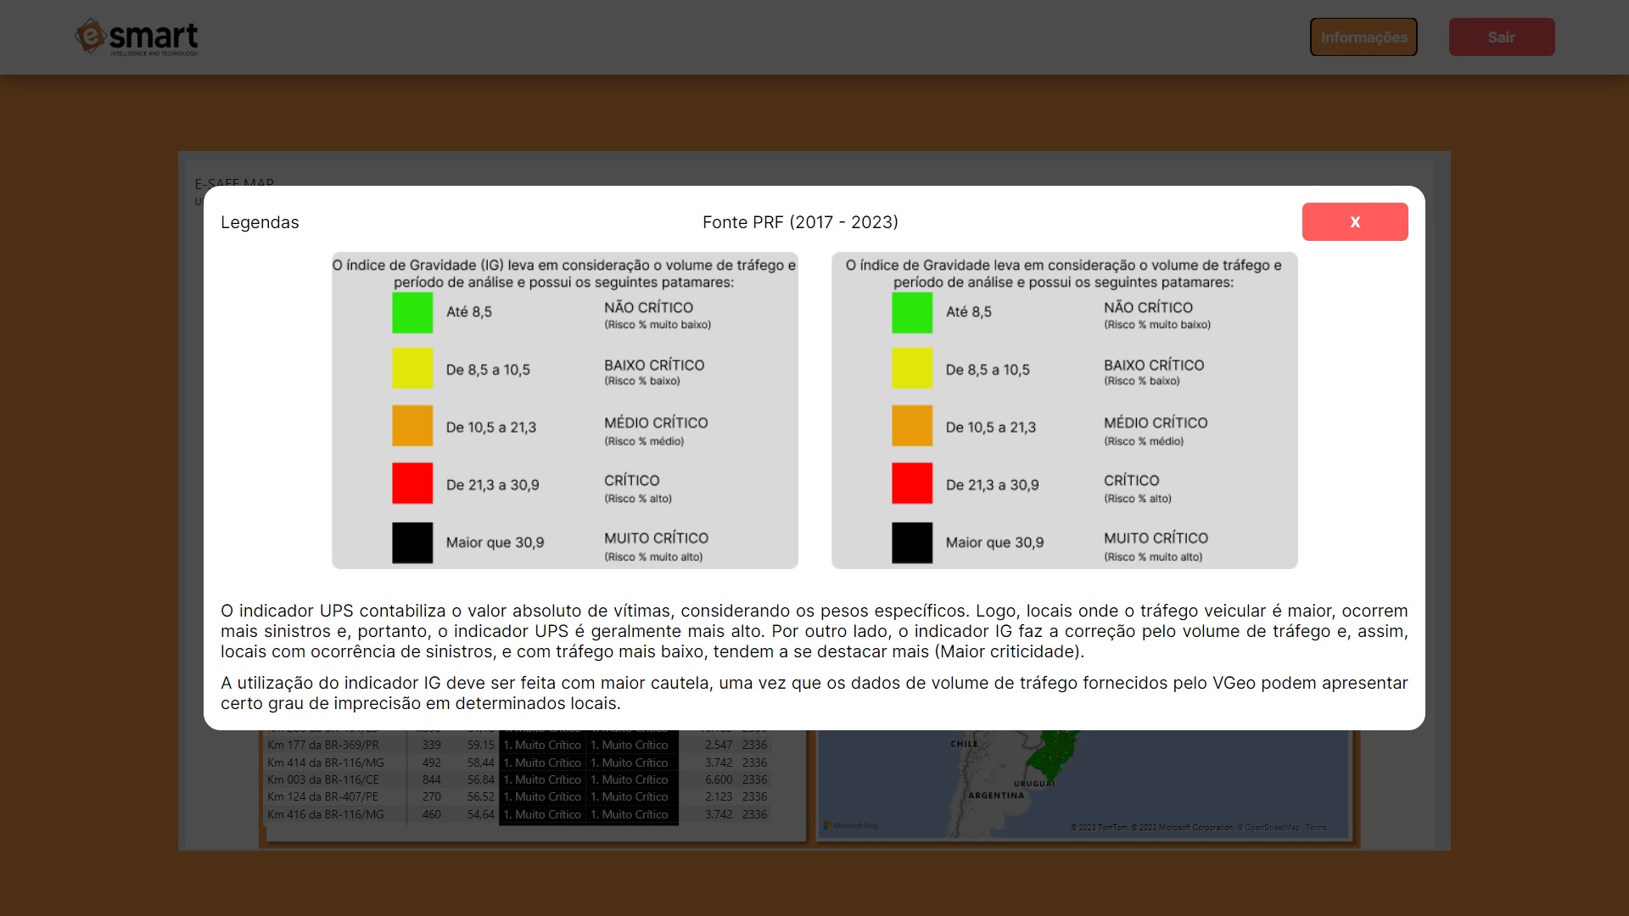The image size is (1629, 916).
Task: Click 'CRÍTICO' (Risco % alto) in right legend
Action: (1131, 480)
